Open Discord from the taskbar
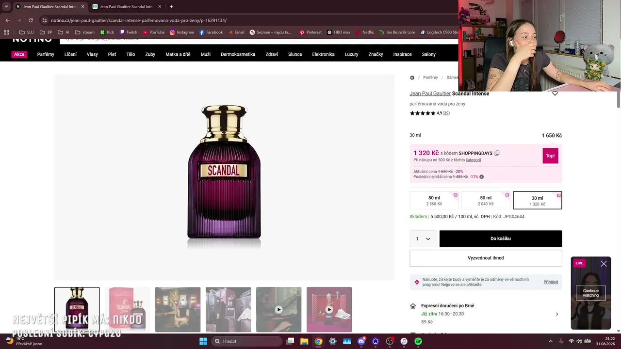Screen dimensions: 621x349 (361, 341)
